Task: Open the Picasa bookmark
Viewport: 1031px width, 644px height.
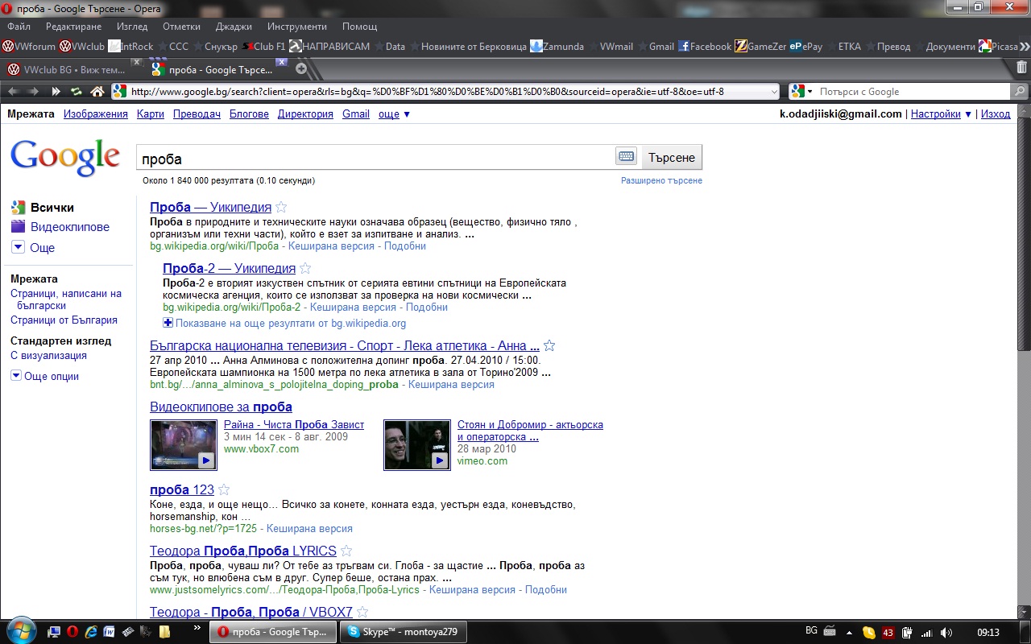Action: click(x=999, y=47)
